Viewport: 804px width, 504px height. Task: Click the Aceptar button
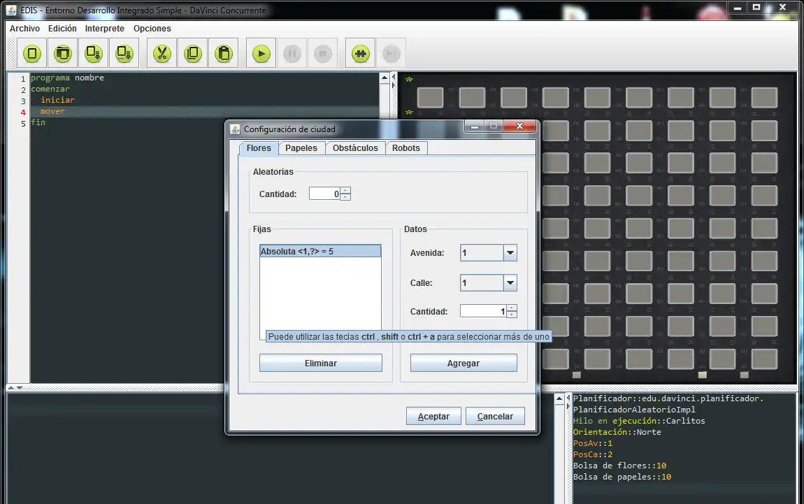[x=433, y=417]
